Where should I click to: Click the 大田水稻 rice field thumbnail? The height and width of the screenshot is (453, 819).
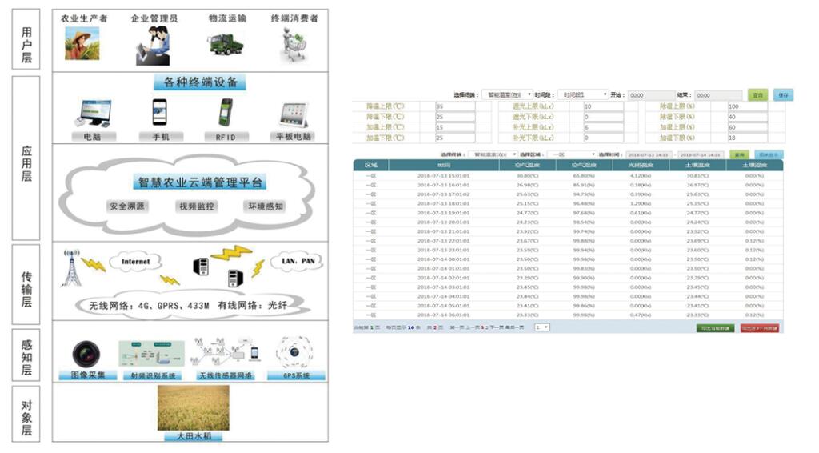point(188,408)
